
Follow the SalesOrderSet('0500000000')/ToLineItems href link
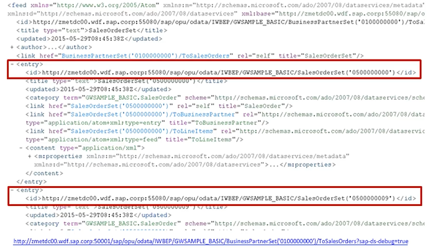tap(142, 131)
